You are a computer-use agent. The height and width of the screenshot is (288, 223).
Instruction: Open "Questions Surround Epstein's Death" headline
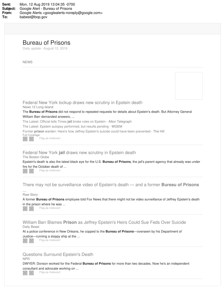[58, 254]
